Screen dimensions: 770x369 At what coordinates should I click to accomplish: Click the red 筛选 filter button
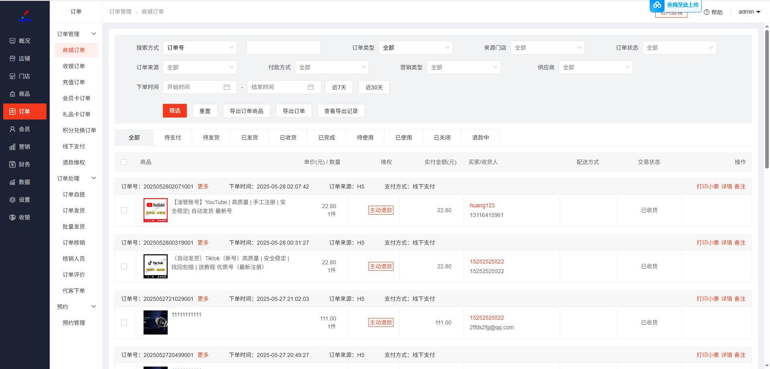click(x=175, y=111)
